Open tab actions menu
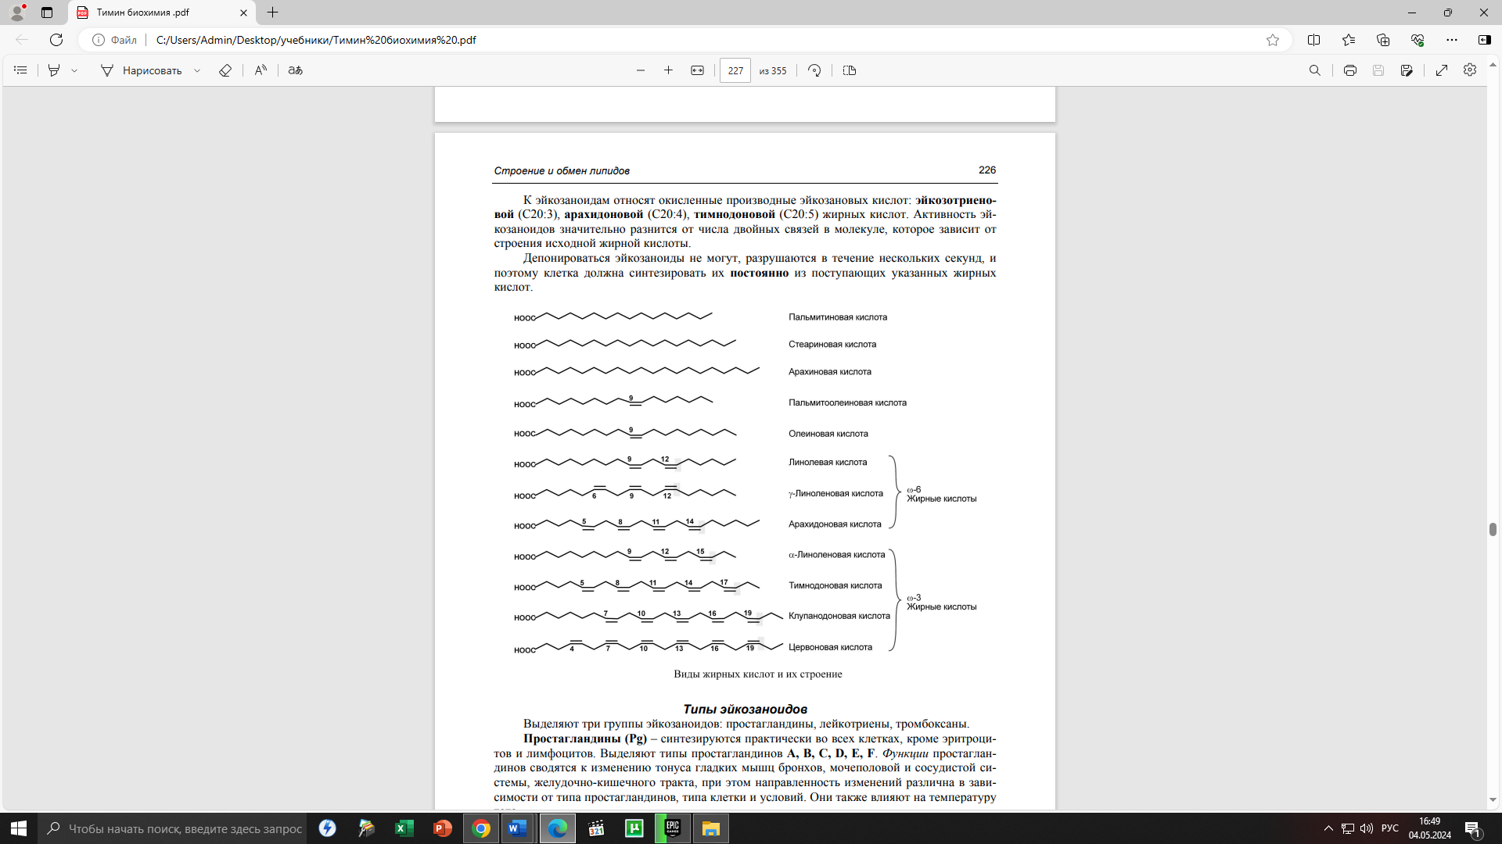 click(47, 13)
